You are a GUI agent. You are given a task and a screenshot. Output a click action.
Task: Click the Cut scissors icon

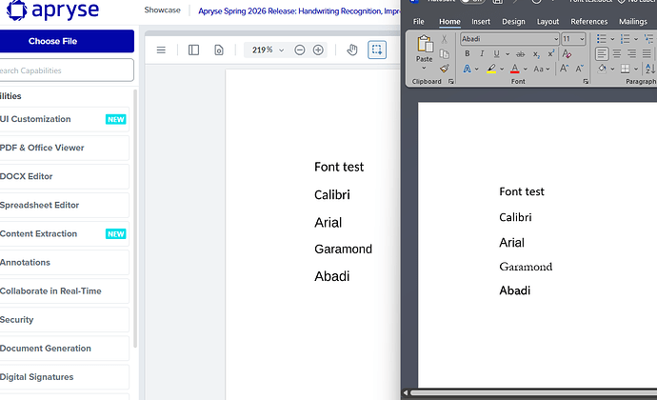tap(444, 39)
